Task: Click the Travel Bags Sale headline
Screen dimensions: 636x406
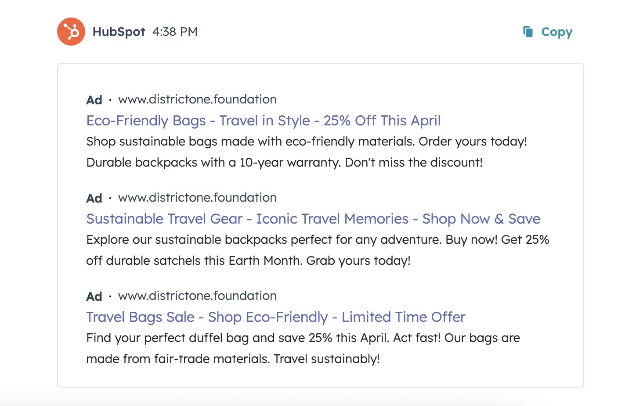Action: click(275, 317)
